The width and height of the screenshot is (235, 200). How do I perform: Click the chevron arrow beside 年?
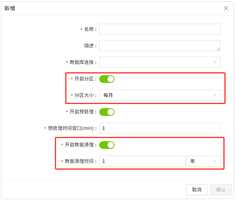215,161
